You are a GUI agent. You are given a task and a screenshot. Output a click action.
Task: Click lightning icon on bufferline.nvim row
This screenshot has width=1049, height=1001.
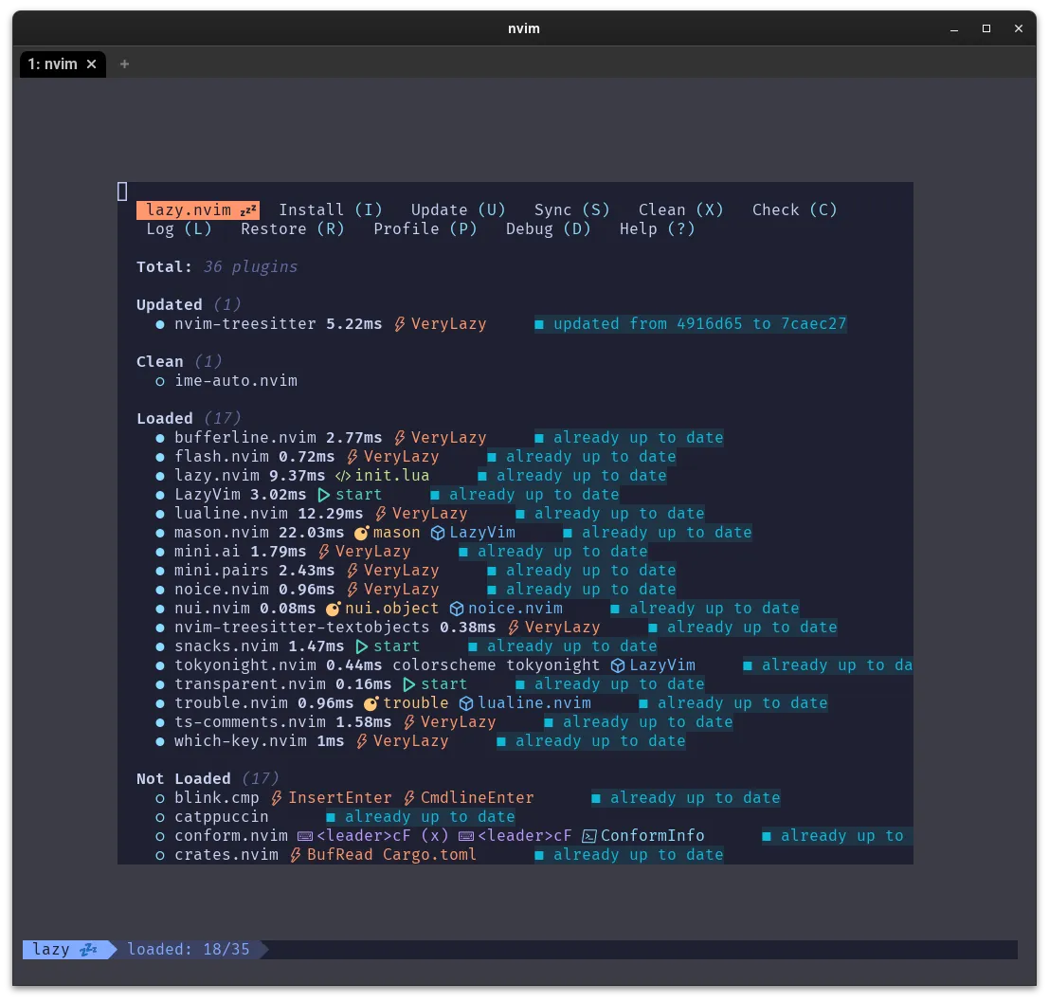point(400,438)
